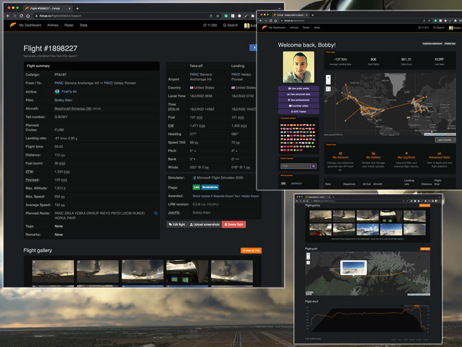462x347 pixels.
Task: Click the green Live flag badge
Action: (196, 187)
